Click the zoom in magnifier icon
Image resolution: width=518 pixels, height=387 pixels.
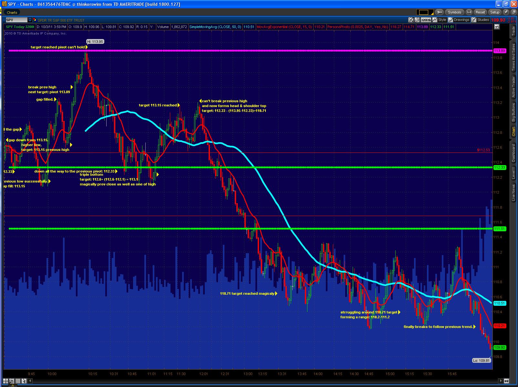click(12, 381)
